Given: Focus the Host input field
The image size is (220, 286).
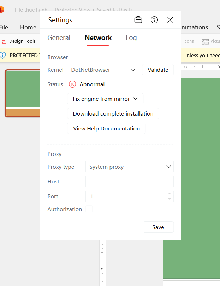Looking at the screenshot, I should point(129,181).
